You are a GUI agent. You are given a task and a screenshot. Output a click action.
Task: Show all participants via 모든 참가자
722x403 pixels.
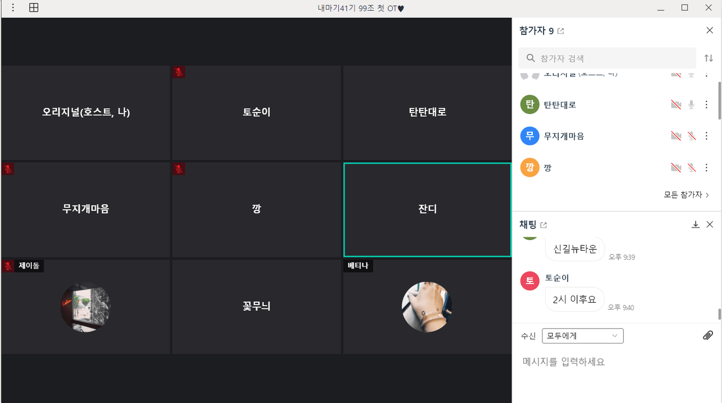pyautogui.click(x=686, y=195)
